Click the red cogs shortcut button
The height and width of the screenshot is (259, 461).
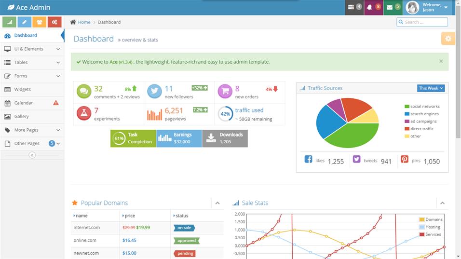(54, 22)
